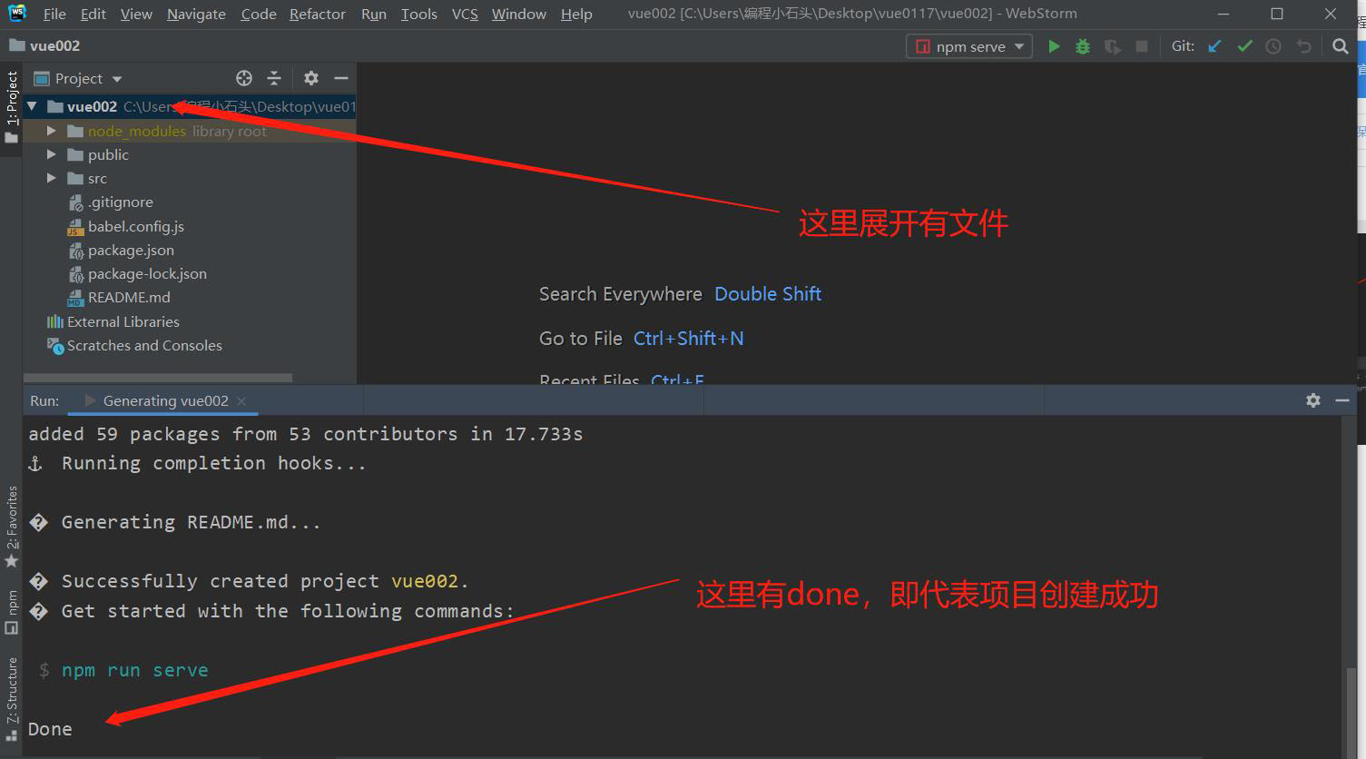Collapse the vue002 project root

click(x=32, y=106)
